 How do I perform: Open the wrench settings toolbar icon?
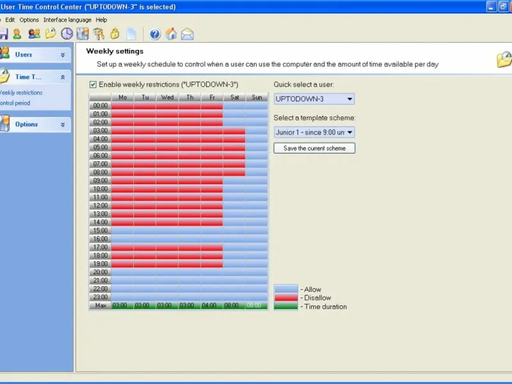pos(83,34)
